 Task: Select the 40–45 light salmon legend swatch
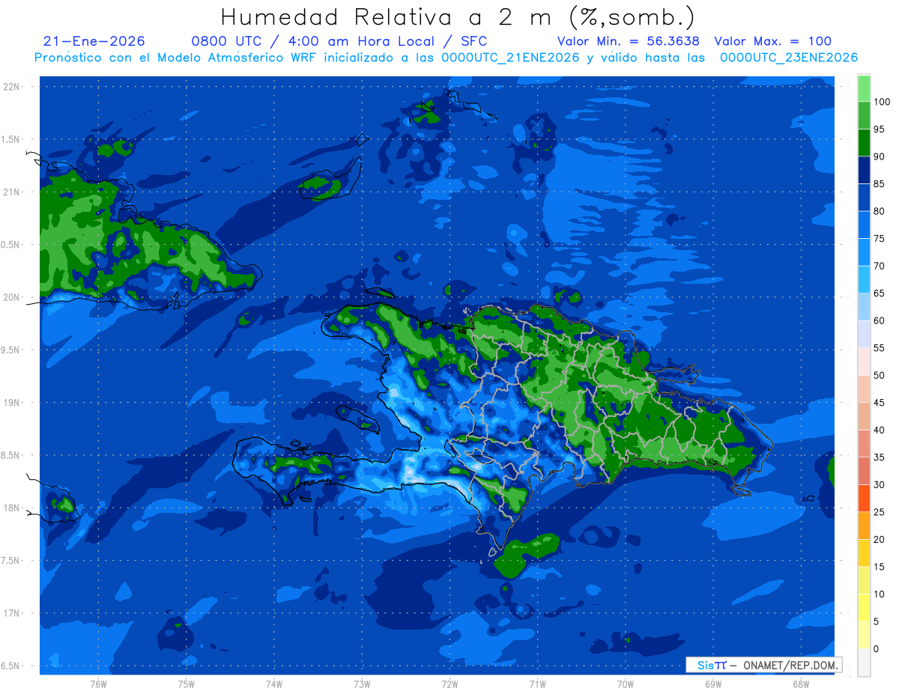(864, 416)
